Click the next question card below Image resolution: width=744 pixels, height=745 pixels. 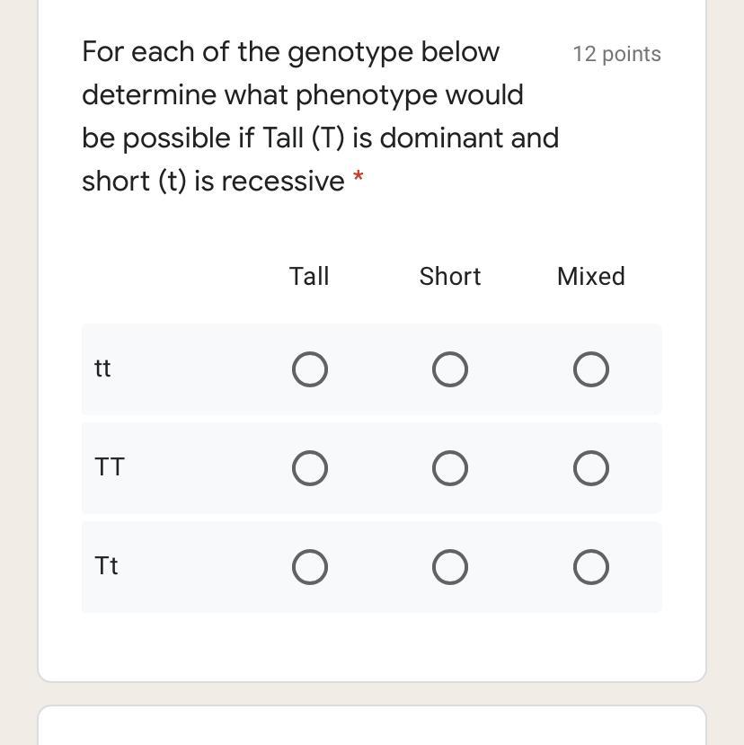371,726
